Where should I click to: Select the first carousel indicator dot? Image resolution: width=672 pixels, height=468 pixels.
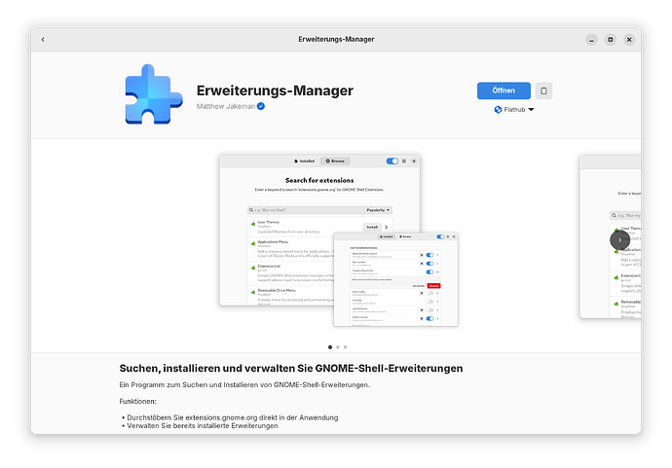(x=330, y=347)
